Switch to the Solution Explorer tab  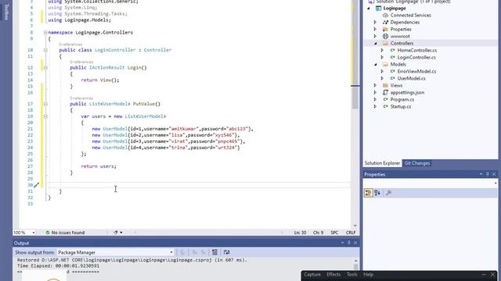point(382,163)
